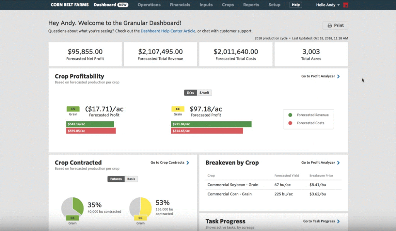Switch profitability view to $/unit
This screenshot has width=396, height=231.
click(x=205, y=93)
